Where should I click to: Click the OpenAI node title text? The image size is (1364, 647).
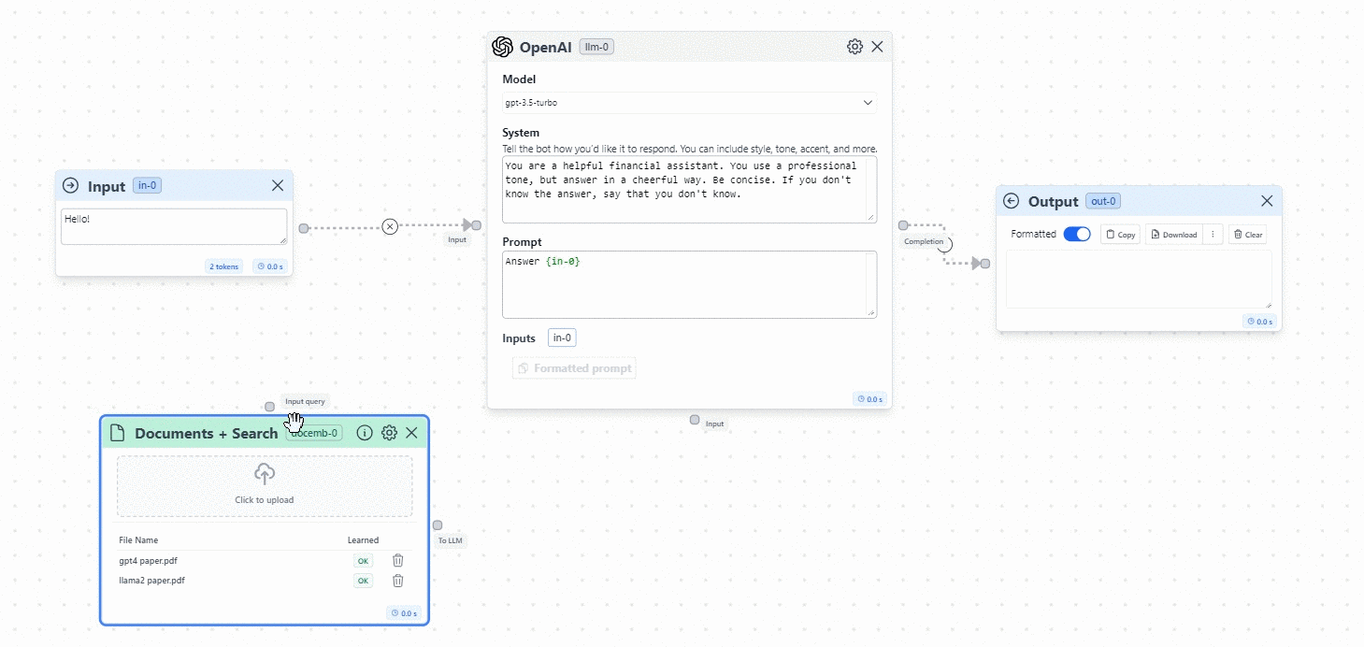pos(545,47)
